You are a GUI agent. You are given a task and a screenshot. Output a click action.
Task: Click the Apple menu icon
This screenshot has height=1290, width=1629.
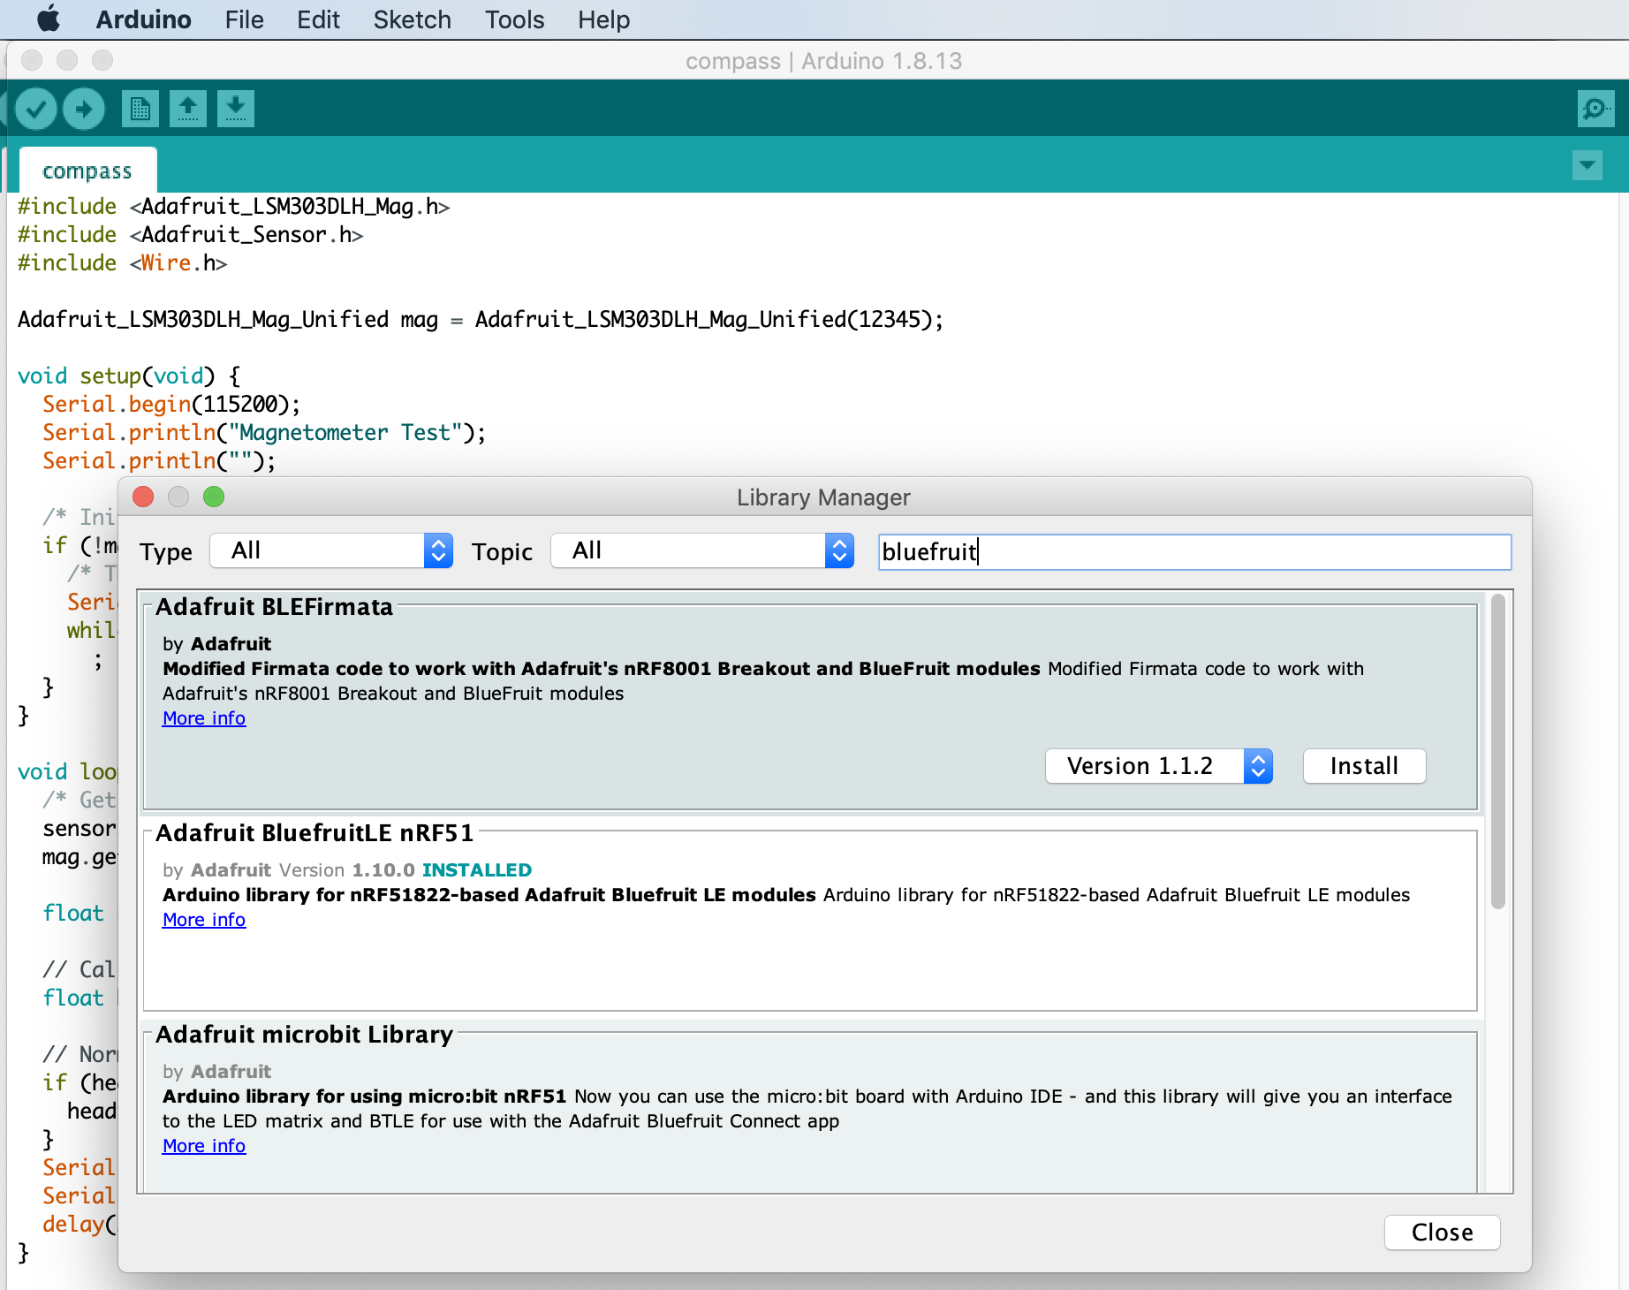tap(49, 19)
